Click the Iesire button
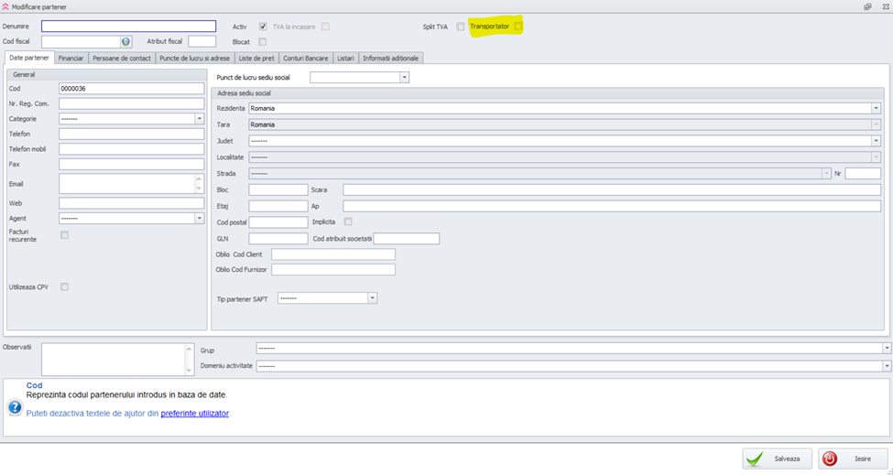This screenshot has height=475, width=893. pos(853,459)
